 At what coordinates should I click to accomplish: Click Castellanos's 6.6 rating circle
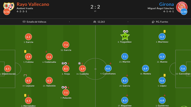click(x=108, y=68)
